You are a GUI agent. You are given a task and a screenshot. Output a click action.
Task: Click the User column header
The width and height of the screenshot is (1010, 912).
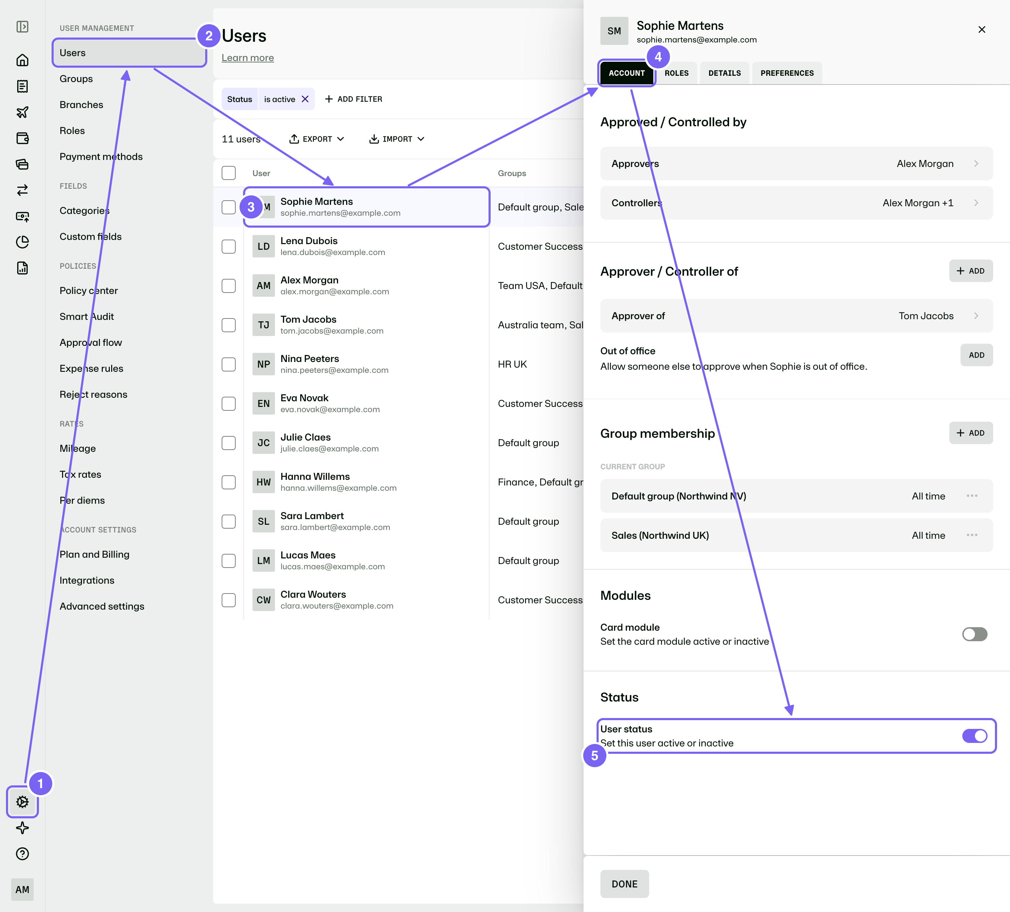261,173
